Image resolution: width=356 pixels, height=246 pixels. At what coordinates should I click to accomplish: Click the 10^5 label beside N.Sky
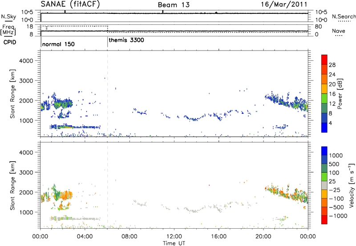(x=27, y=12)
